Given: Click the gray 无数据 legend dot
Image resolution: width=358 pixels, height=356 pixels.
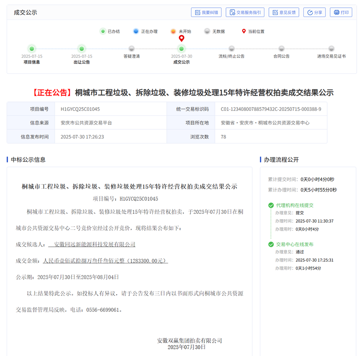Looking at the screenshot, I should [x=207, y=31].
